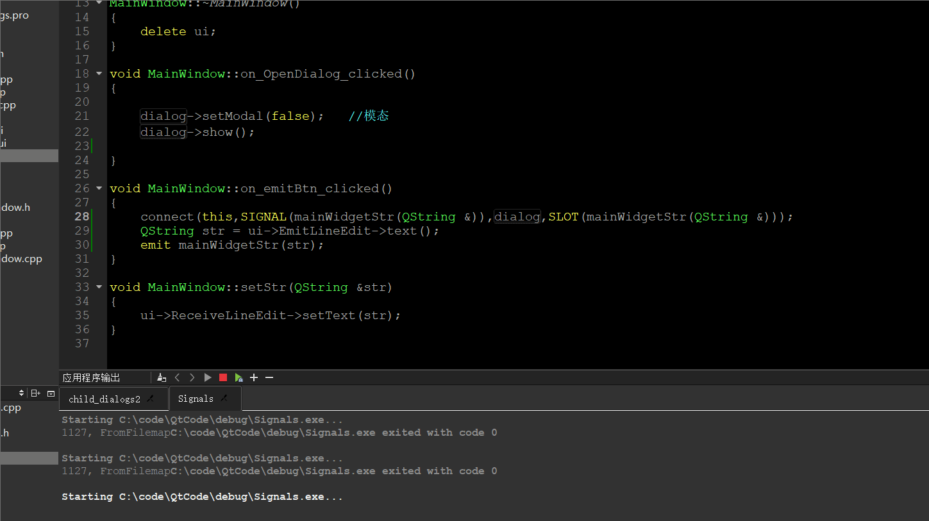This screenshot has width=929, height=521.
Task: Stop the running Signals program
Action: 223,377
